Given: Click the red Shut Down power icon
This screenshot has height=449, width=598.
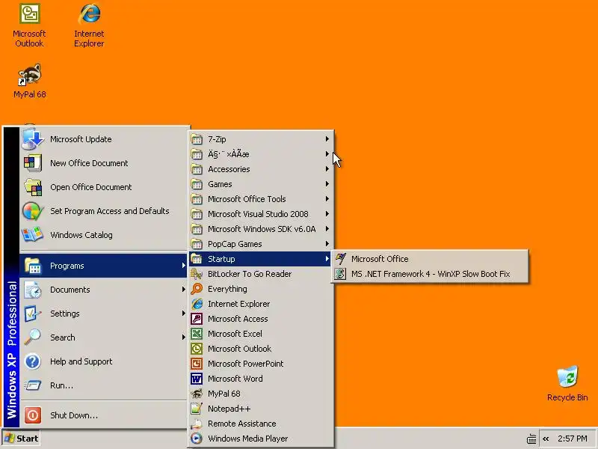Looking at the screenshot, I should click(32, 415).
